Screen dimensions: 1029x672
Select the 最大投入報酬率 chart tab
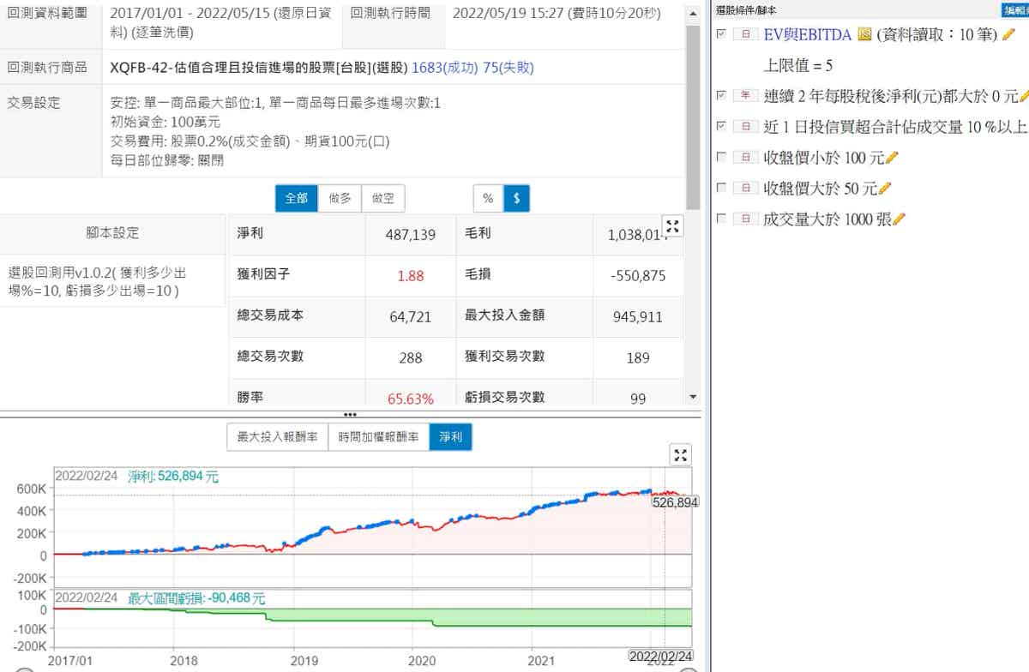(277, 437)
